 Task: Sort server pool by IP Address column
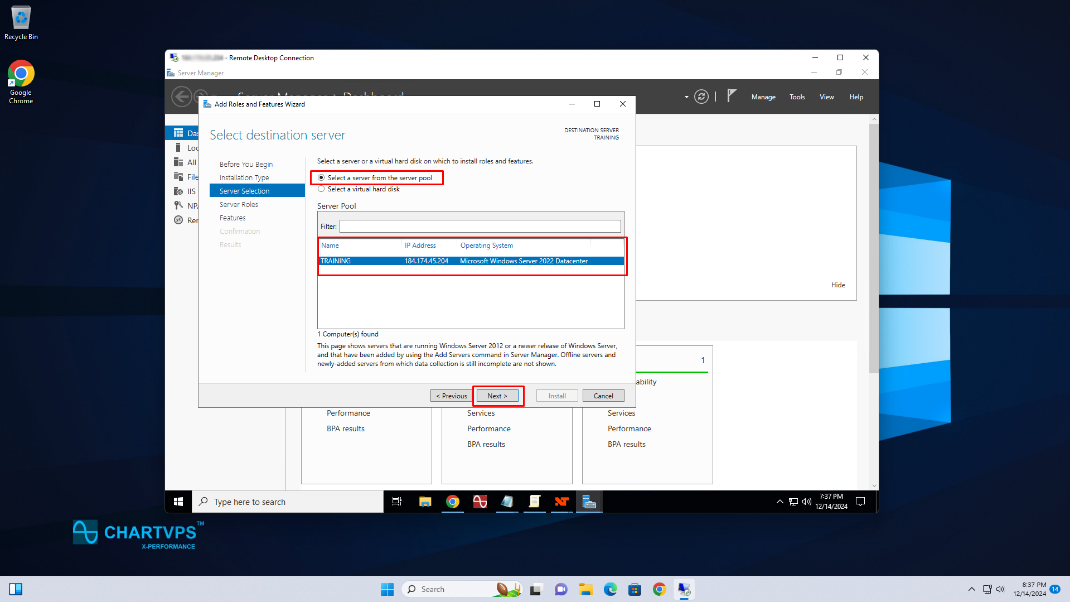[x=429, y=245]
